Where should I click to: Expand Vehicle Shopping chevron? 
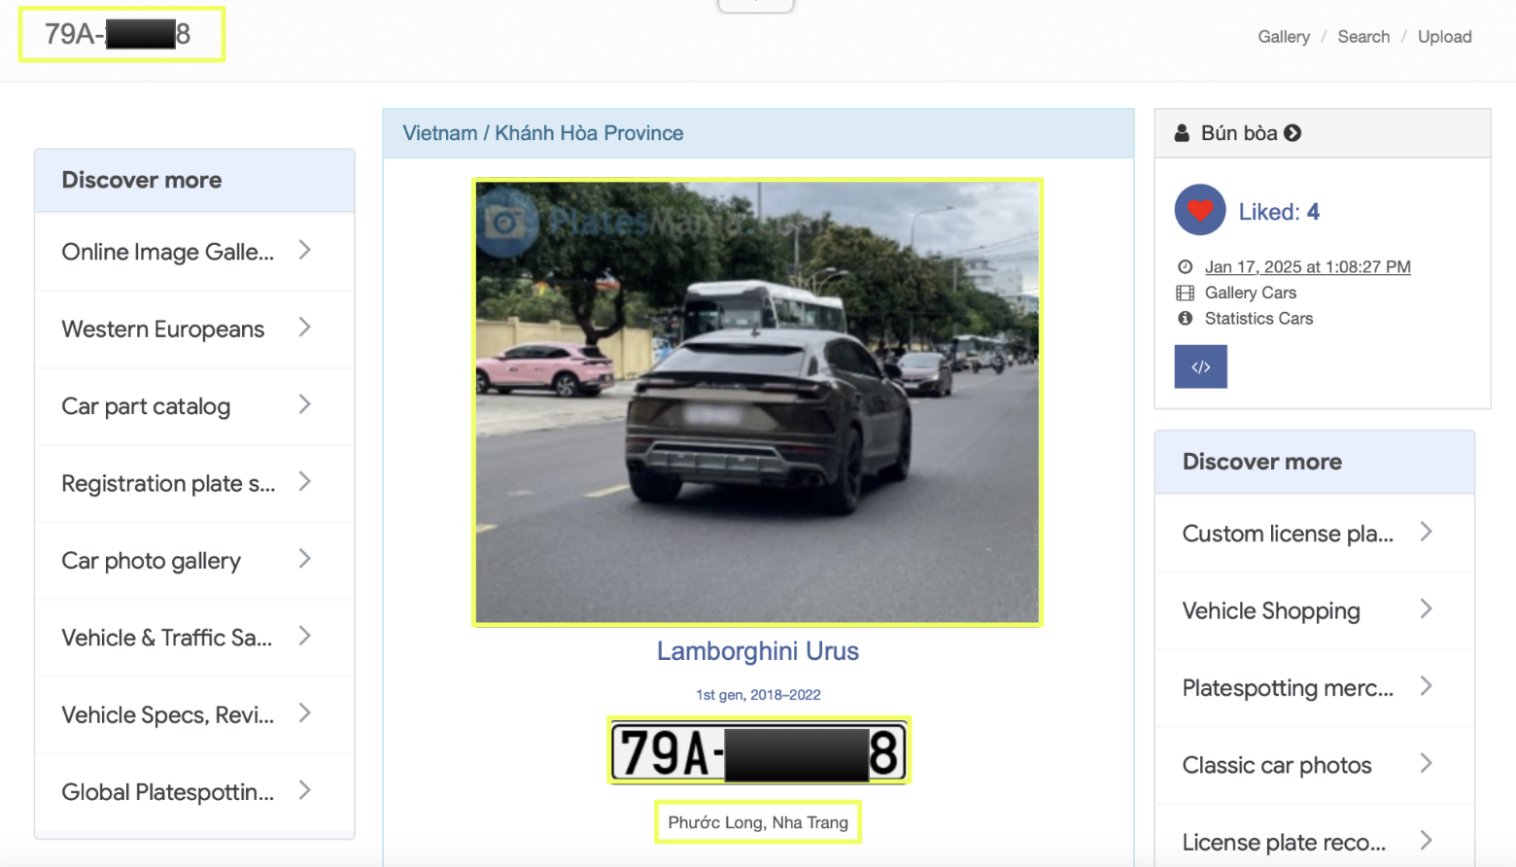tap(1426, 609)
